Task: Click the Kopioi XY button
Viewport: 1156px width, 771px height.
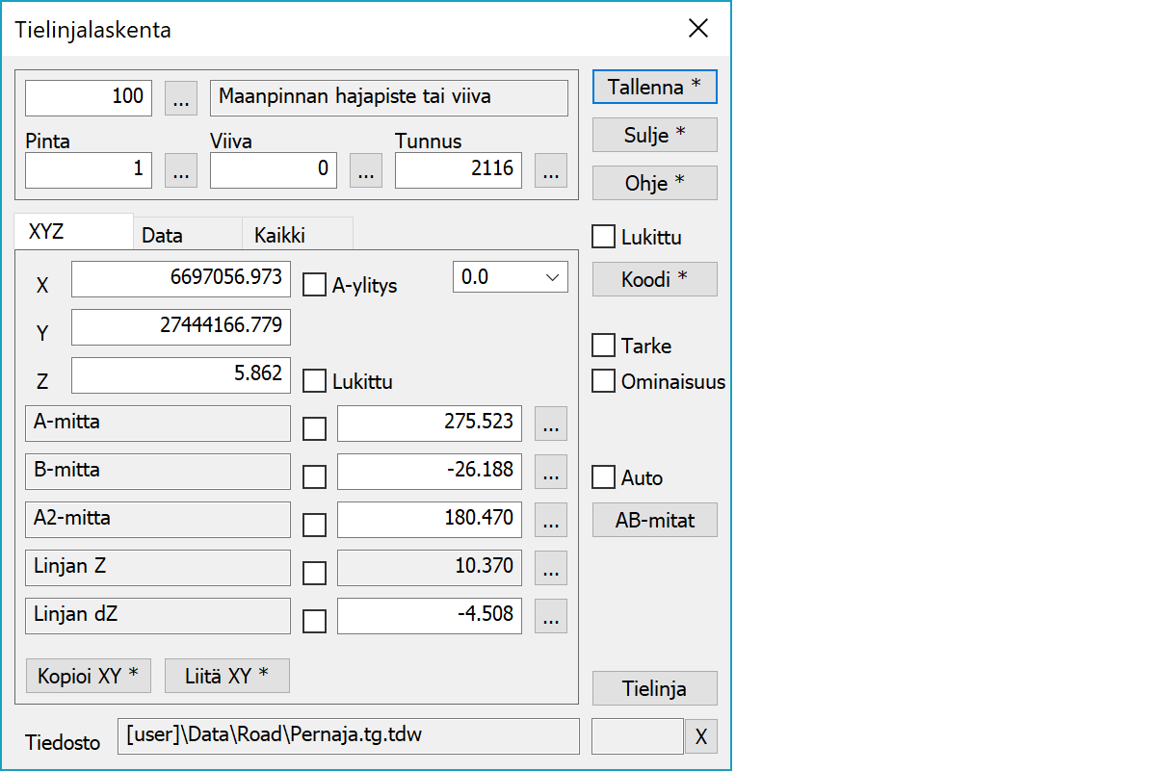Action: pyautogui.click(x=88, y=676)
